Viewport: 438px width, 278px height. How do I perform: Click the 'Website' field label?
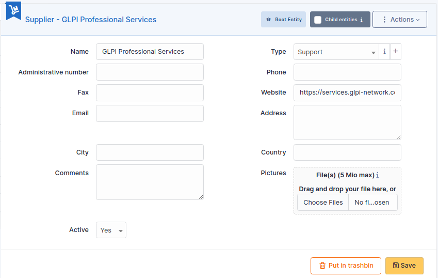pyautogui.click(x=273, y=92)
